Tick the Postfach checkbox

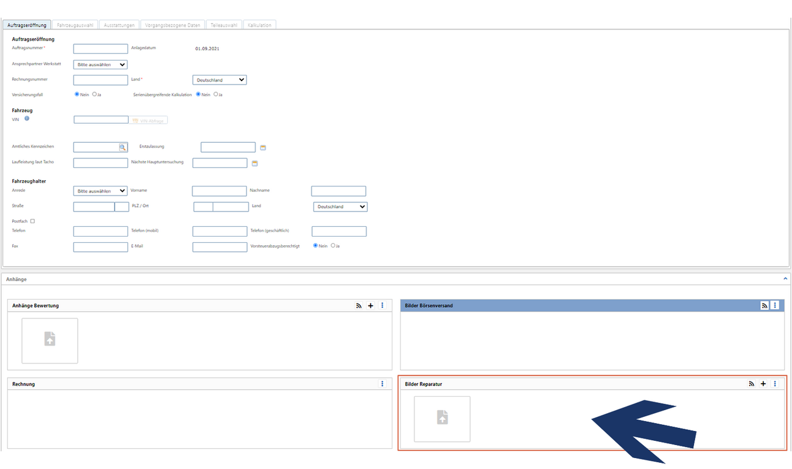coord(32,221)
